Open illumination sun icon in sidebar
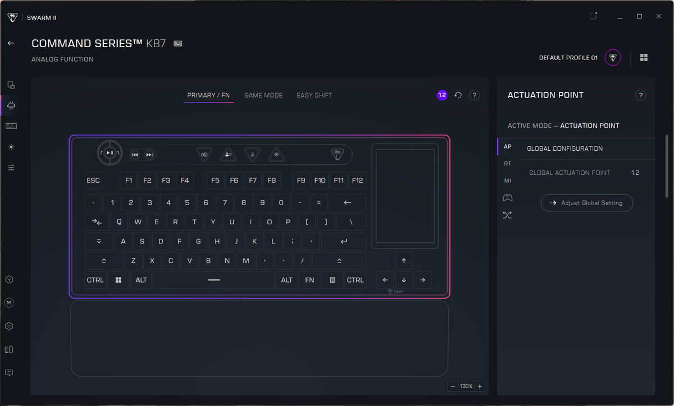Image resolution: width=674 pixels, height=406 pixels. [x=11, y=146]
